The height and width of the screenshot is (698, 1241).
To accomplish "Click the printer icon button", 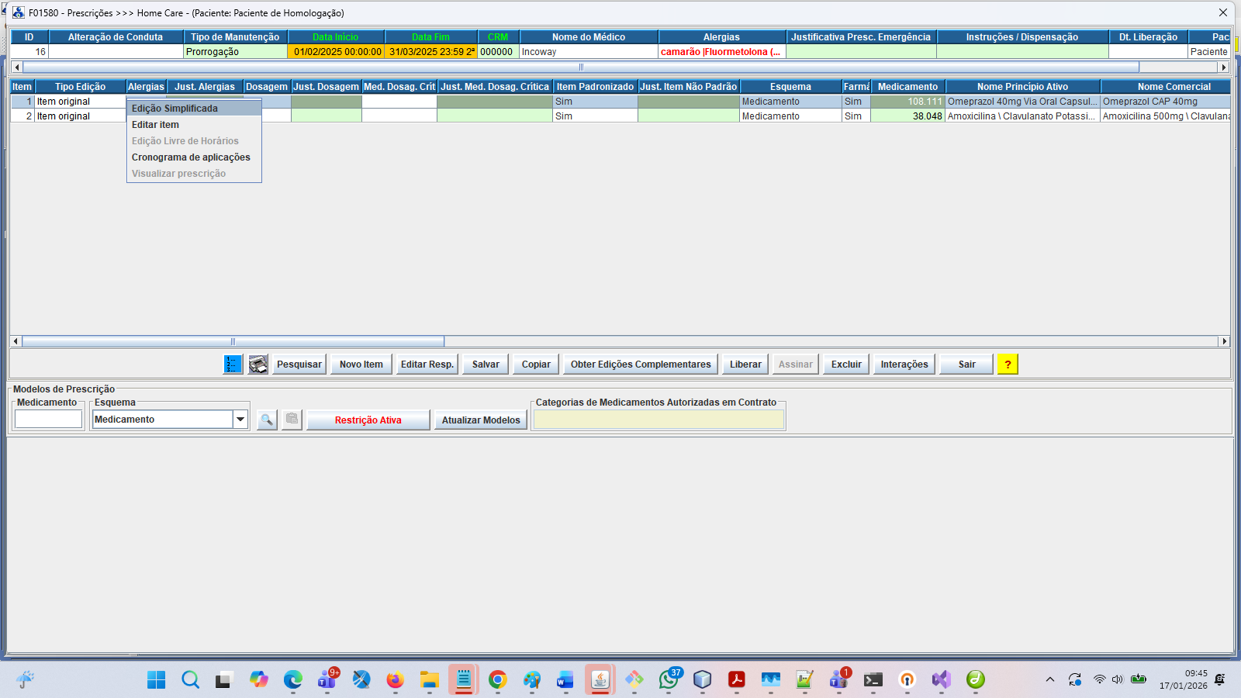I will (258, 365).
